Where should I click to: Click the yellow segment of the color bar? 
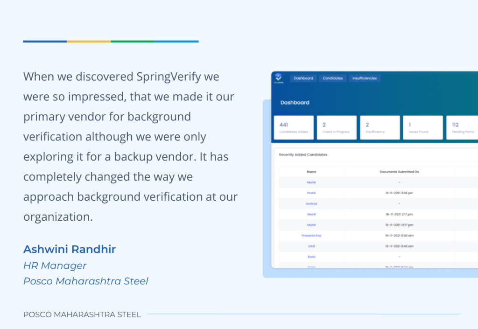click(x=89, y=42)
